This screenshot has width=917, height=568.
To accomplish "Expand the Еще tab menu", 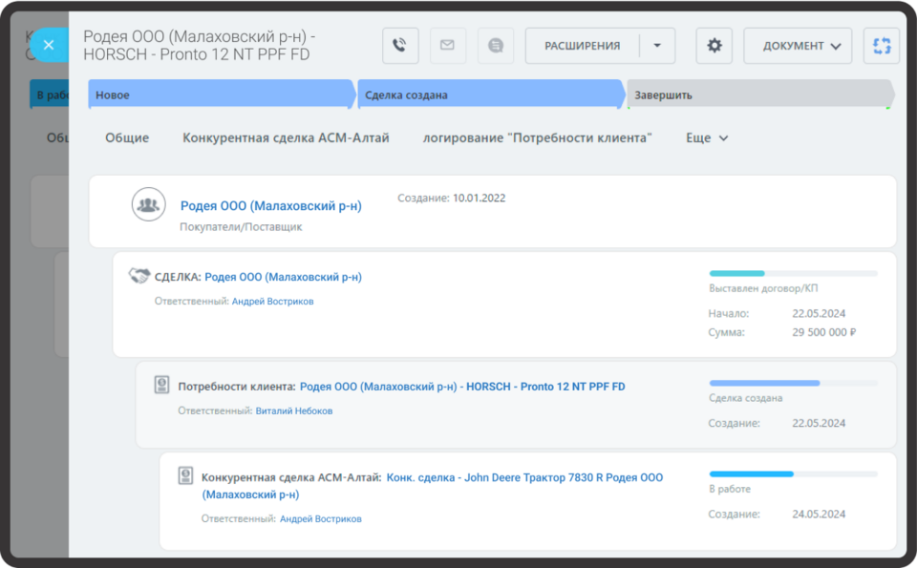I will (707, 138).
